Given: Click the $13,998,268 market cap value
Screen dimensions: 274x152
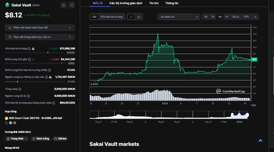Looking at the screenshot, I should click(68, 49).
